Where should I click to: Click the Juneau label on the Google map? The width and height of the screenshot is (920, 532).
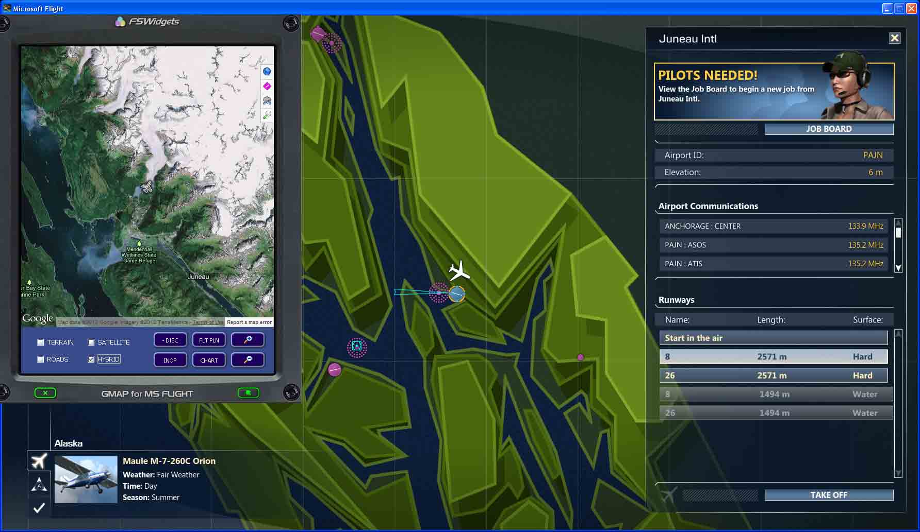tap(198, 277)
